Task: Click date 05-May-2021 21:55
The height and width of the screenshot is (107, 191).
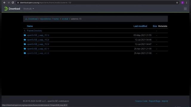Action: [142, 35]
